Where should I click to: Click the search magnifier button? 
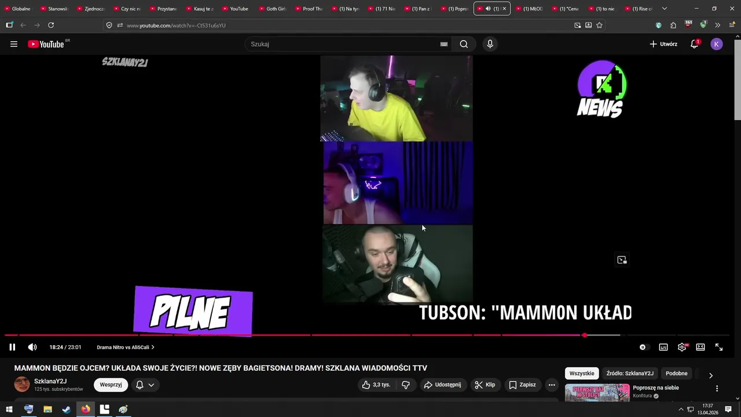(464, 44)
